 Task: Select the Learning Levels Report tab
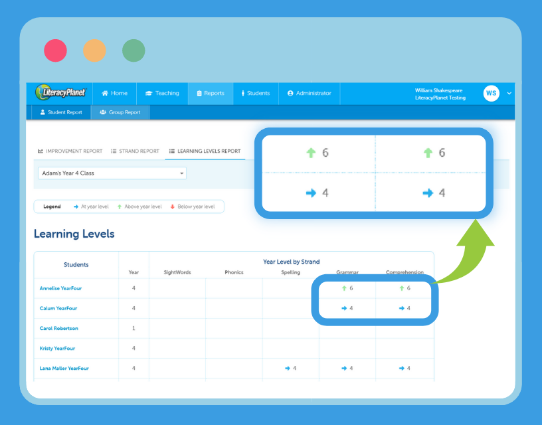(x=205, y=151)
